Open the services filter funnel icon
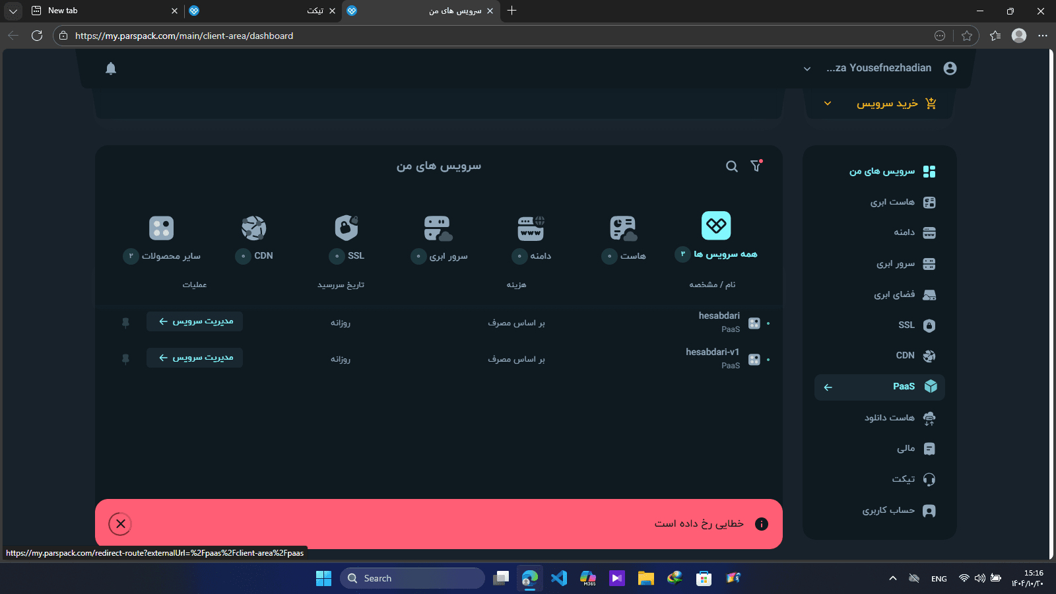 click(756, 166)
